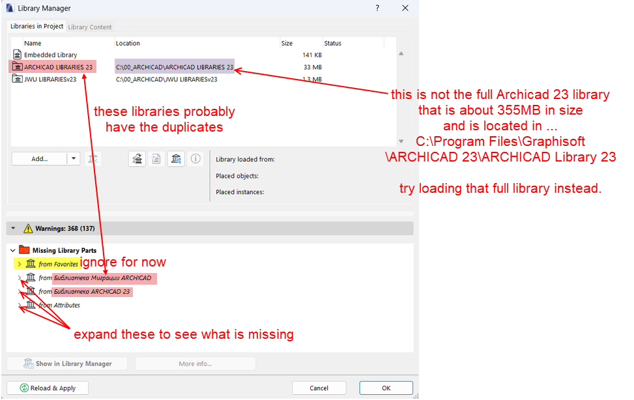
Task: Click the question mark help button
Action: pos(377,8)
